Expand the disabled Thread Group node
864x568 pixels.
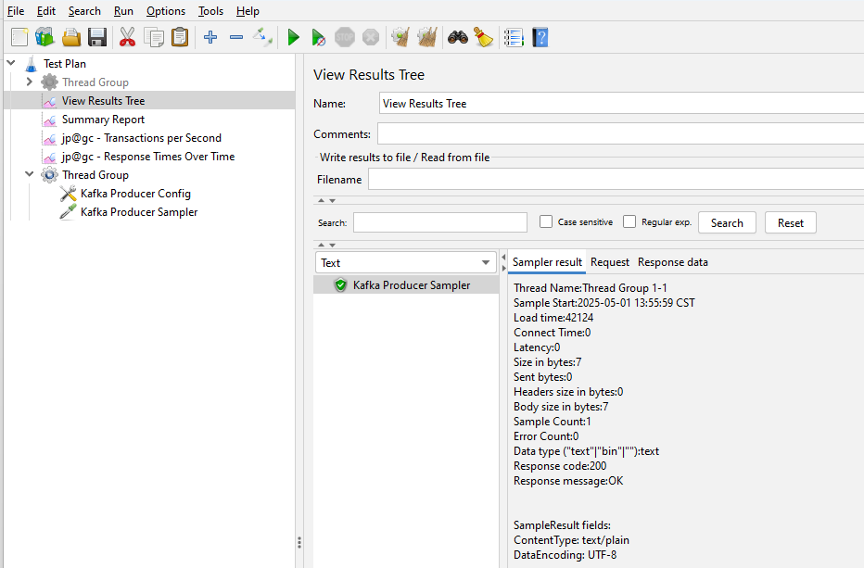coord(30,82)
